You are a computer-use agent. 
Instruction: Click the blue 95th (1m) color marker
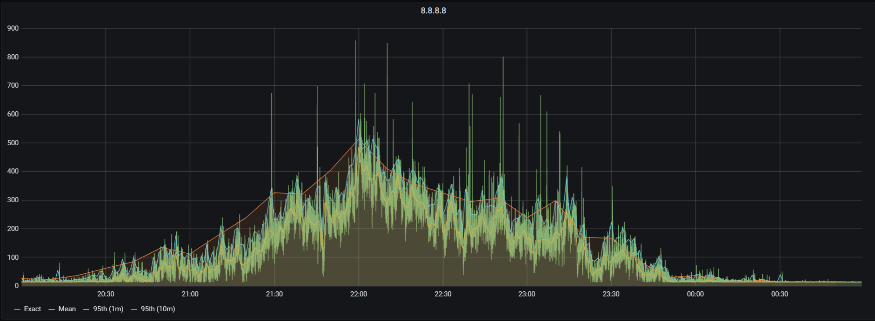(x=86, y=309)
